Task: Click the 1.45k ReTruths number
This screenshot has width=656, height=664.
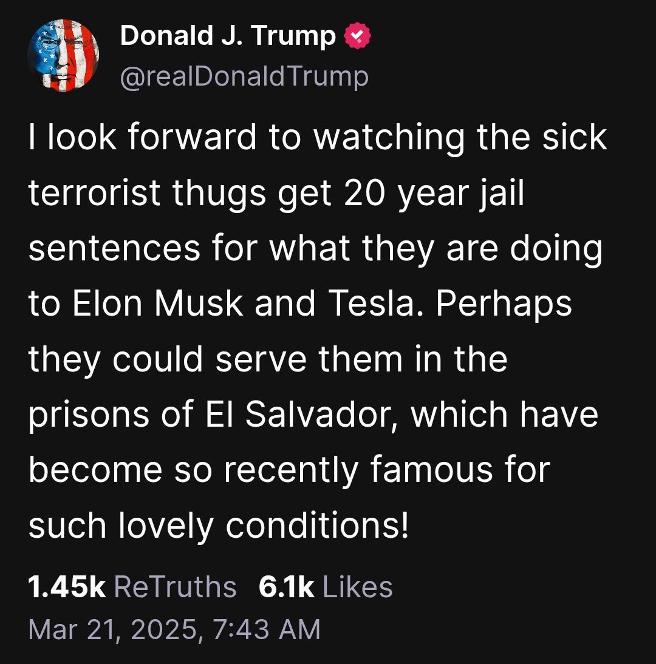Action: click(x=67, y=587)
